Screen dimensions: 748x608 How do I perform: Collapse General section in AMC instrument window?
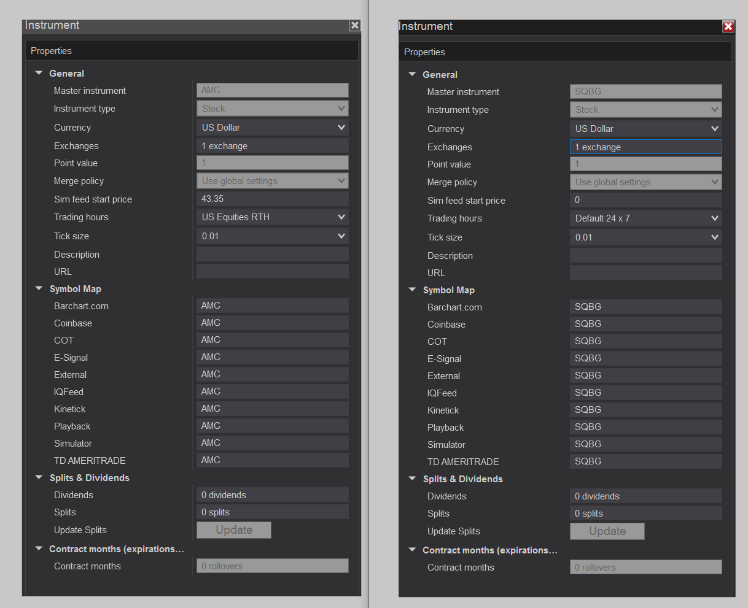click(x=39, y=73)
